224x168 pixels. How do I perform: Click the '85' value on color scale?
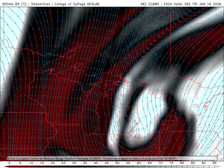193,163
